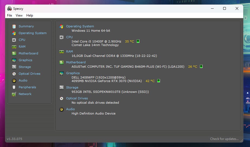This screenshot has width=250, height=147.
Task: Click High Definition Audio Device text
Action: (x=94, y=113)
